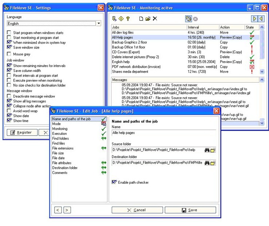
Task: Open the Language dropdown arrow
Action: click(x=99, y=23)
